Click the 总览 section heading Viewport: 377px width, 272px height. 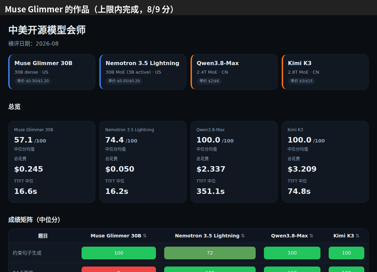click(15, 107)
